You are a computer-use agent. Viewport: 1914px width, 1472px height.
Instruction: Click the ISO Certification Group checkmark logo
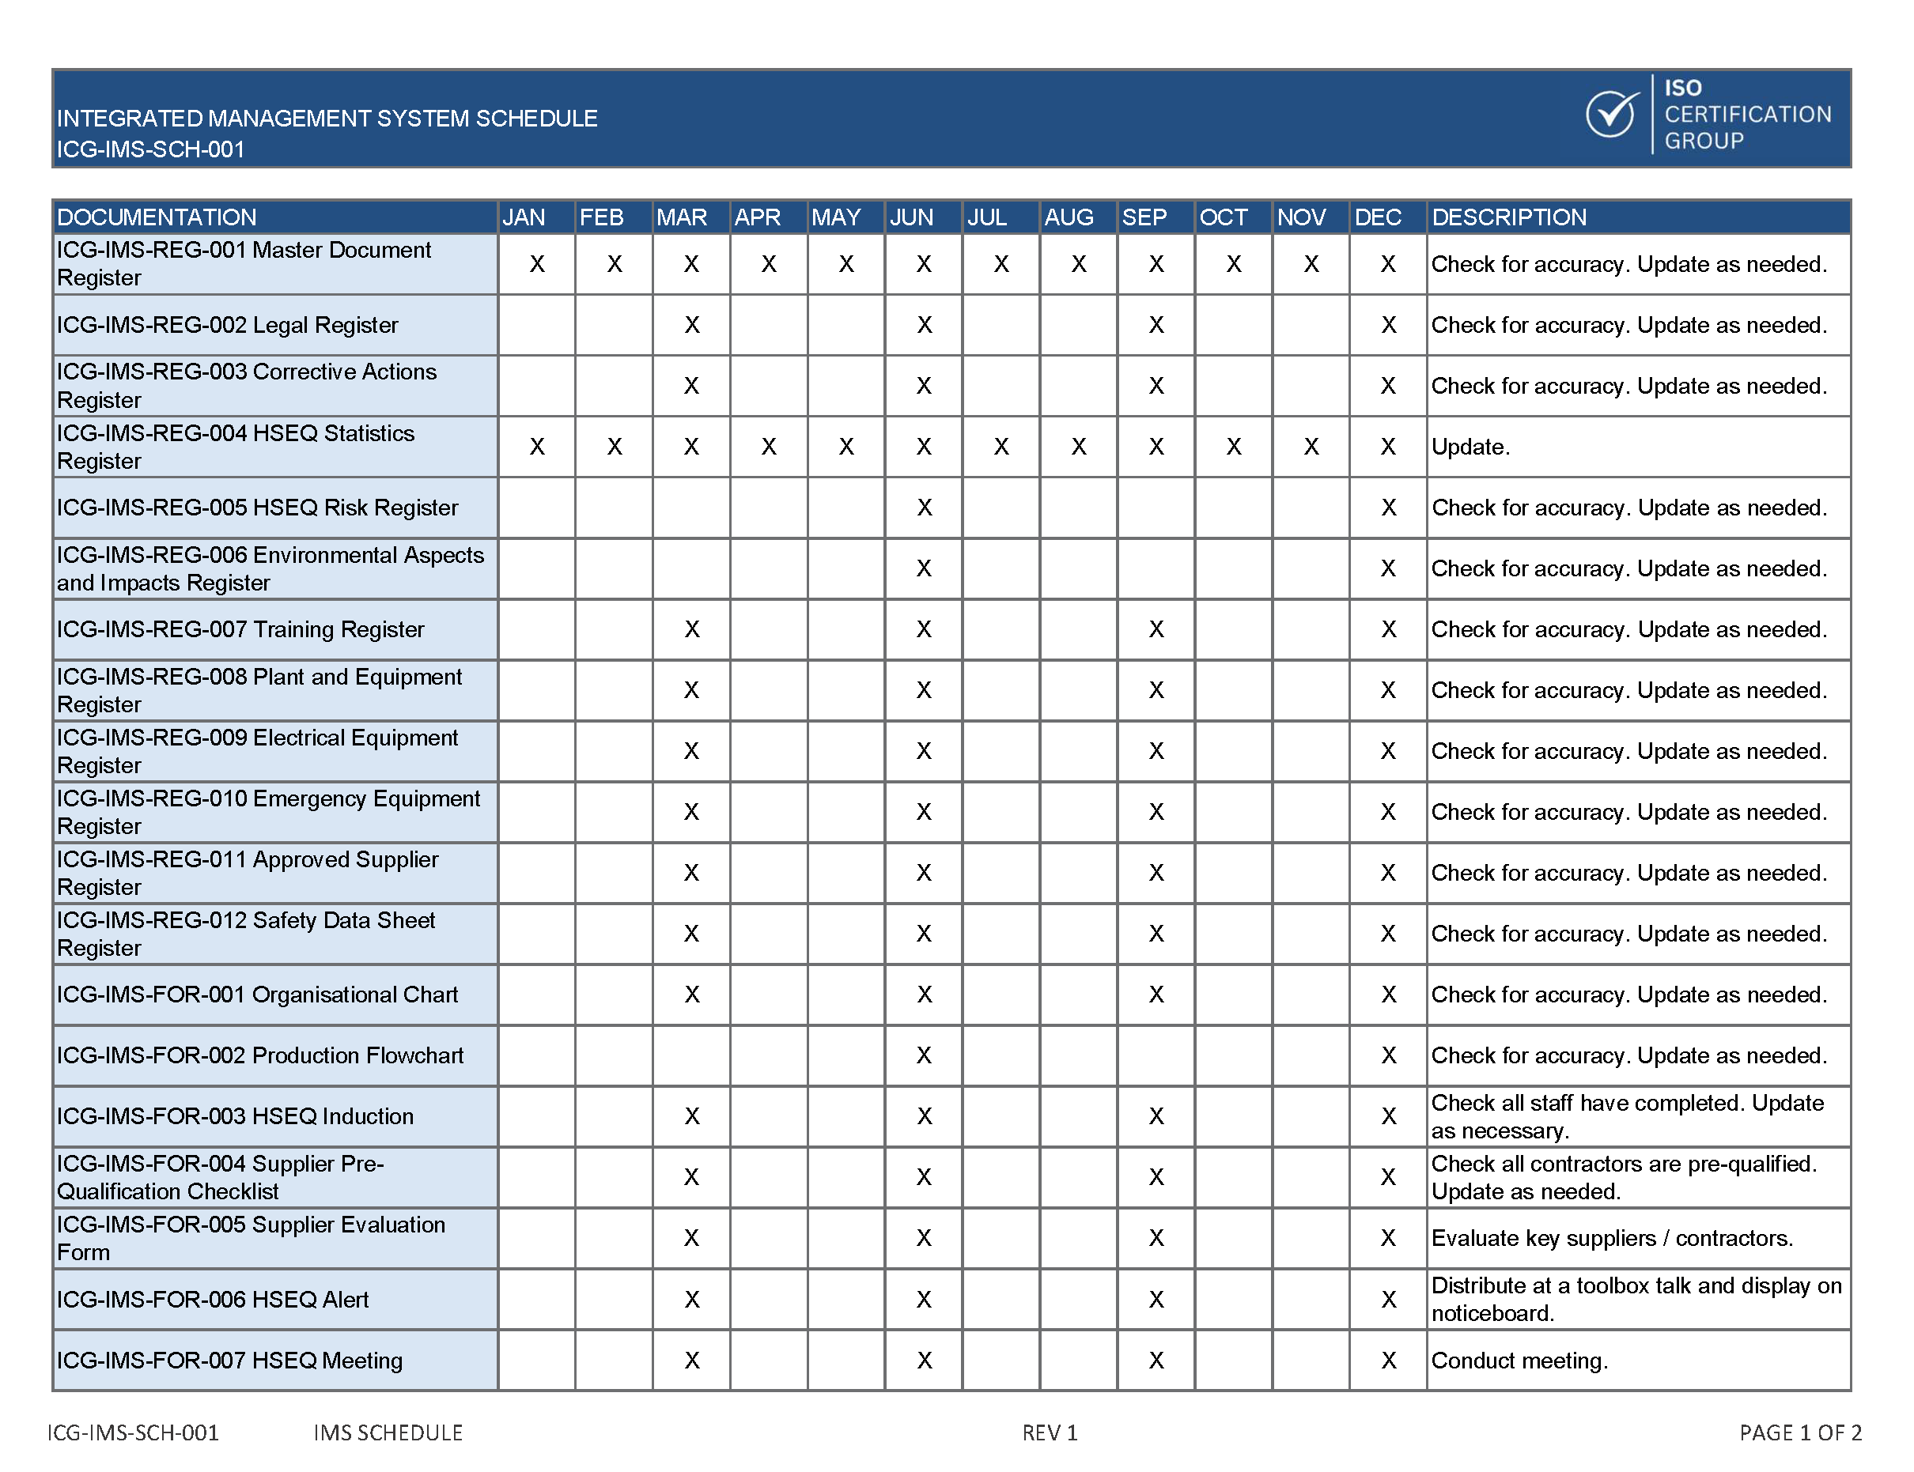(x=1613, y=115)
